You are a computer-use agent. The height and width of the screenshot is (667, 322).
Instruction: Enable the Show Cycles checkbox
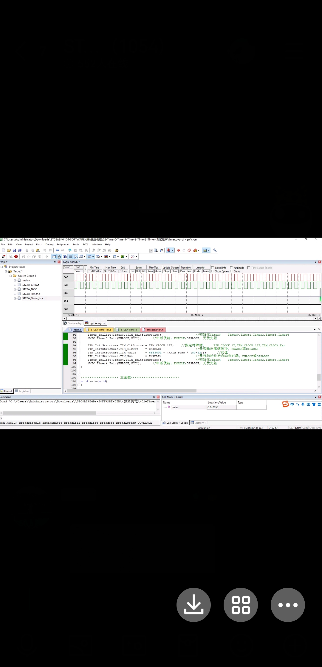tap(212, 271)
